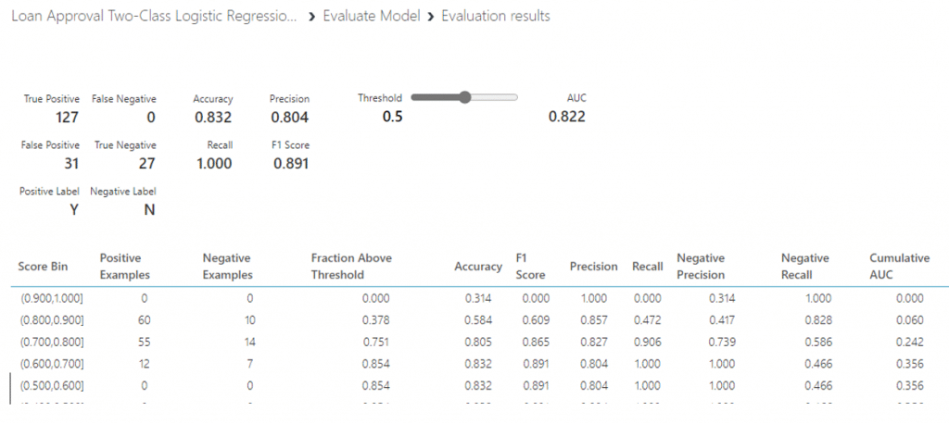The width and height of the screenshot is (949, 424).
Task: Click the True Positive value 127
Action: click(x=67, y=118)
